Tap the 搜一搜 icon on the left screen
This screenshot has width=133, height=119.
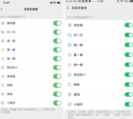tap(3, 59)
